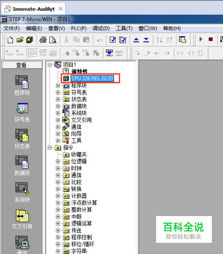
Task: Open 程序块 from the 查看 navigation bar
Action: point(22,86)
